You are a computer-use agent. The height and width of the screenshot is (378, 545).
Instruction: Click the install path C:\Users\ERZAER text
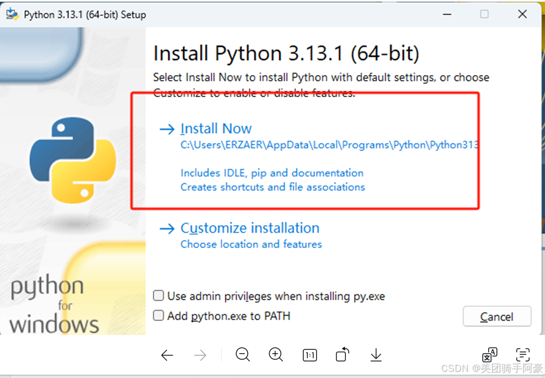pos(329,145)
